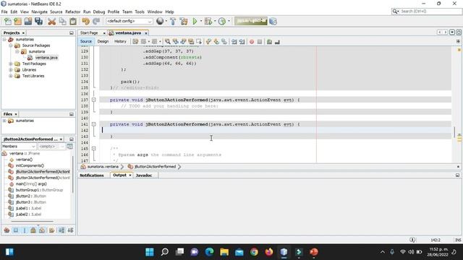This screenshot has height=260, width=463.
Task: Toggle Show Static Members filter in the Navigator
Action: 25,230
